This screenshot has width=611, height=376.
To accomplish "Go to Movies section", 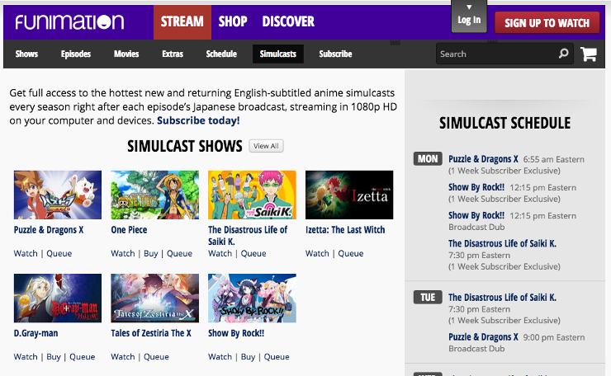I will pos(126,54).
